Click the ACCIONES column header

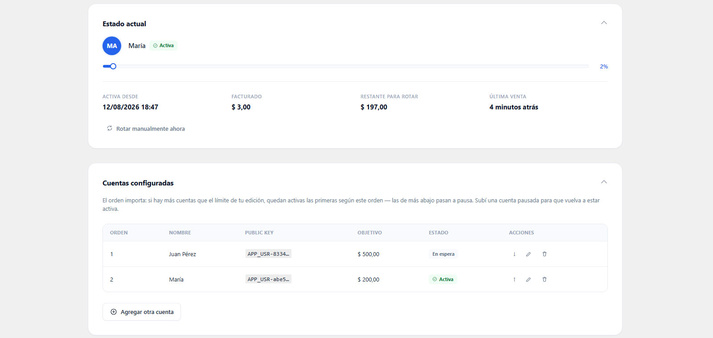coord(521,233)
